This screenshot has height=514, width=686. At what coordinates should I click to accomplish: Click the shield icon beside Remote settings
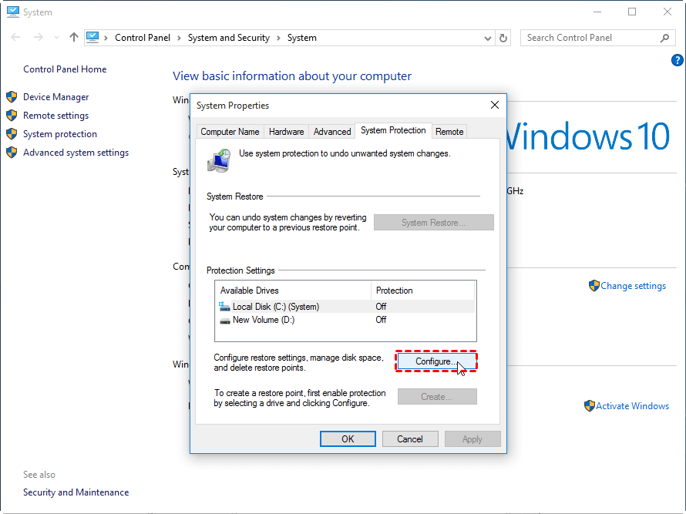[12, 116]
